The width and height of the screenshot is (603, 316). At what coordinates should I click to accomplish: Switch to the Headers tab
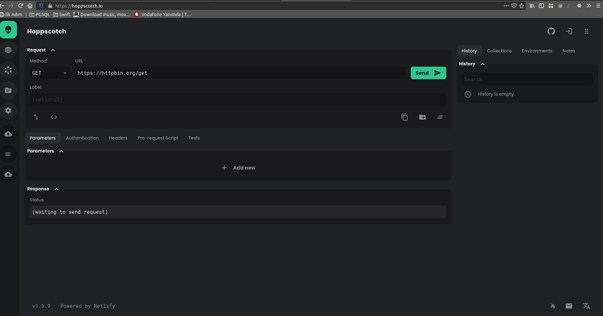(x=118, y=138)
